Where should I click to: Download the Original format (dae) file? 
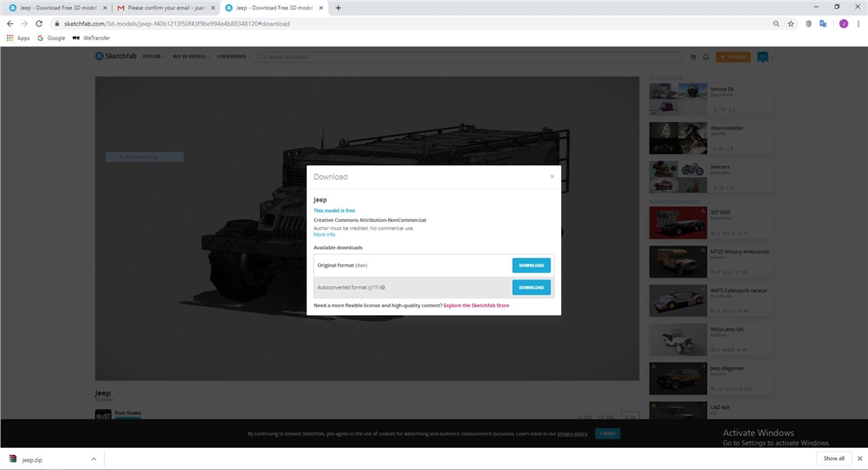(531, 265)
